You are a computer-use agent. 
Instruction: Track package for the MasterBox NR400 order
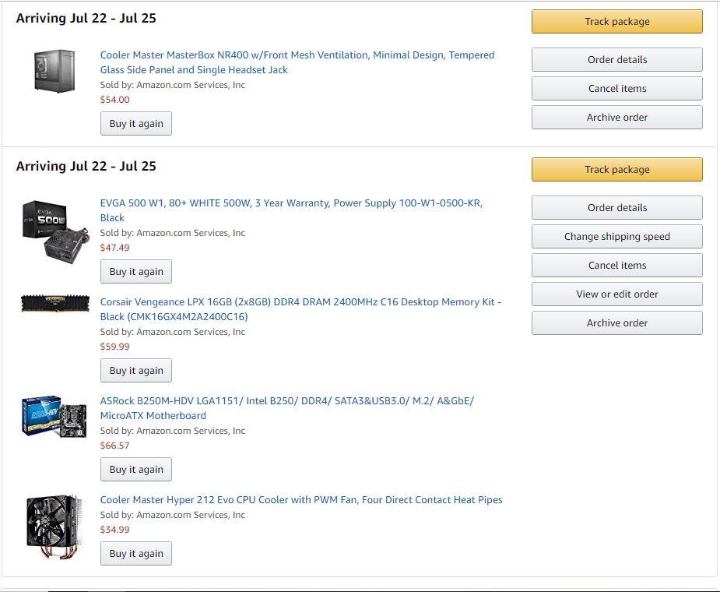[x=616, y=22]
